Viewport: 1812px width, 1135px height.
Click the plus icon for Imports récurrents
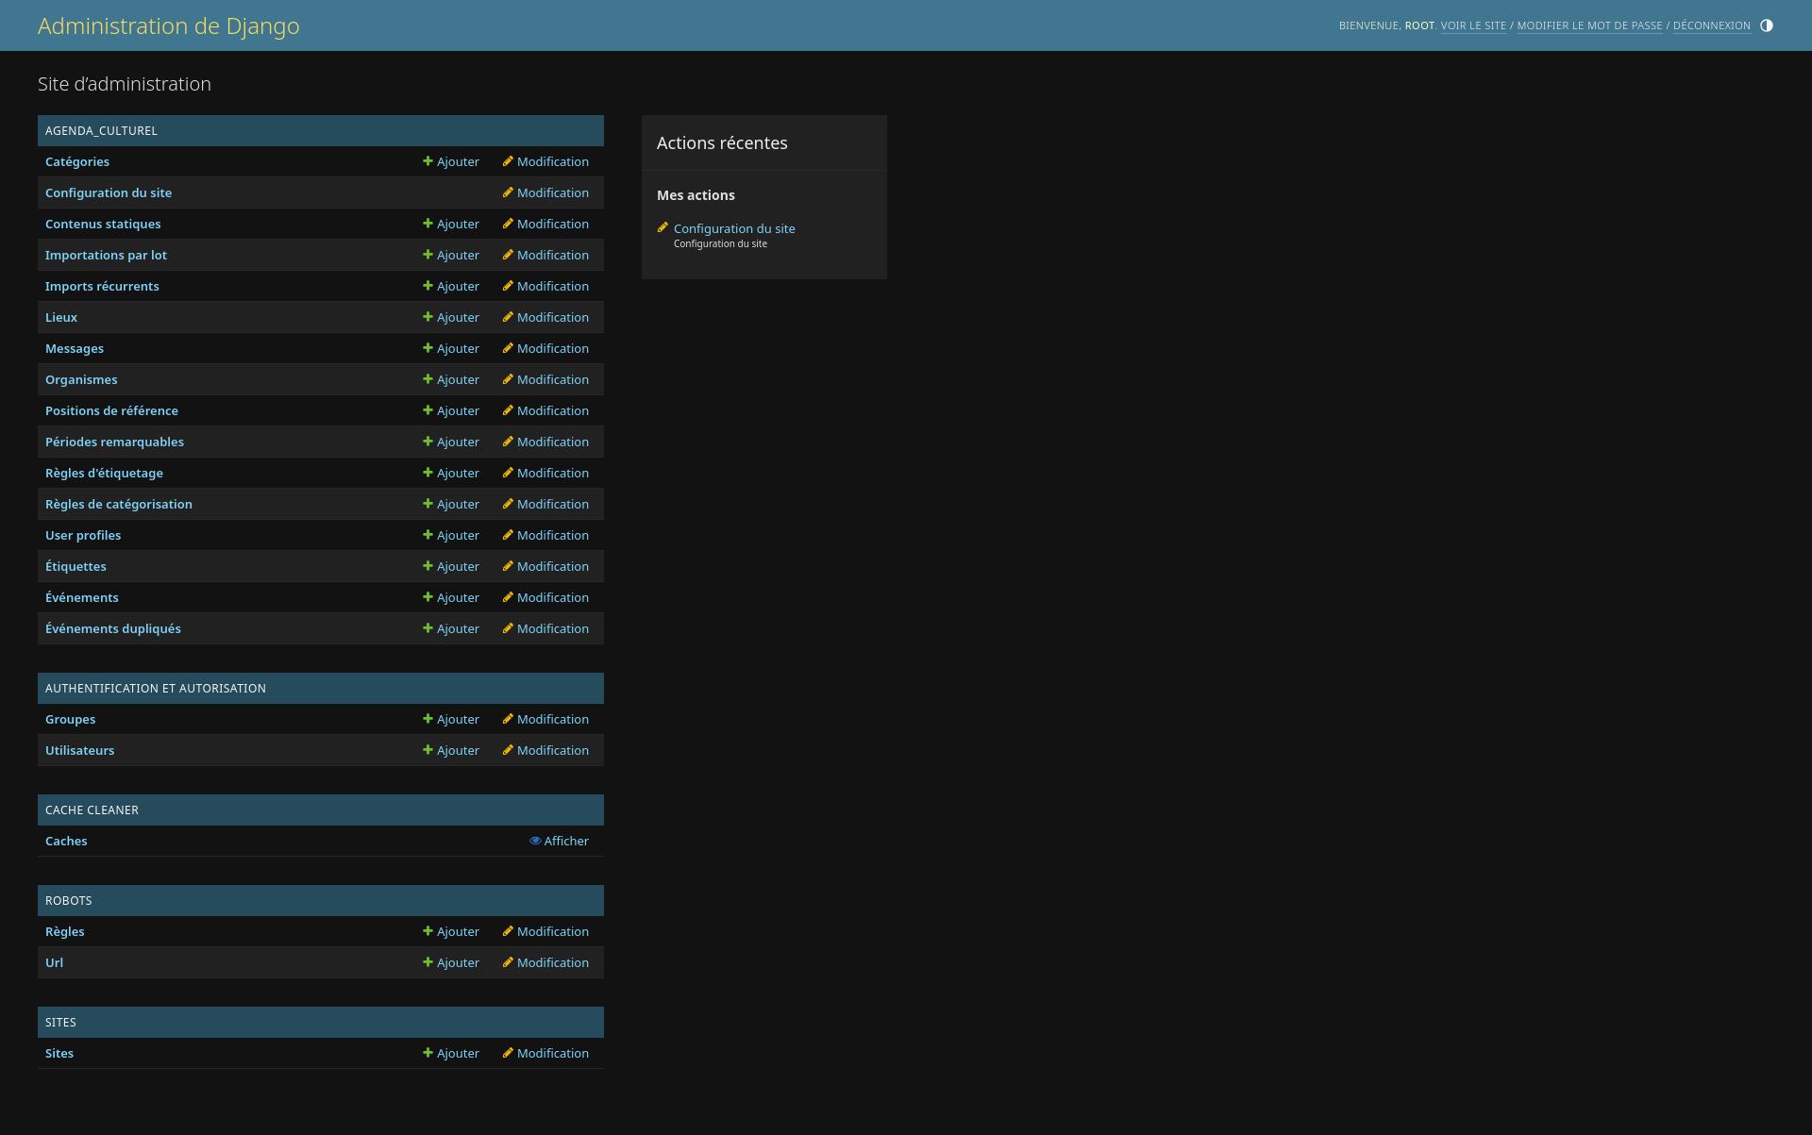click(428, 286)
